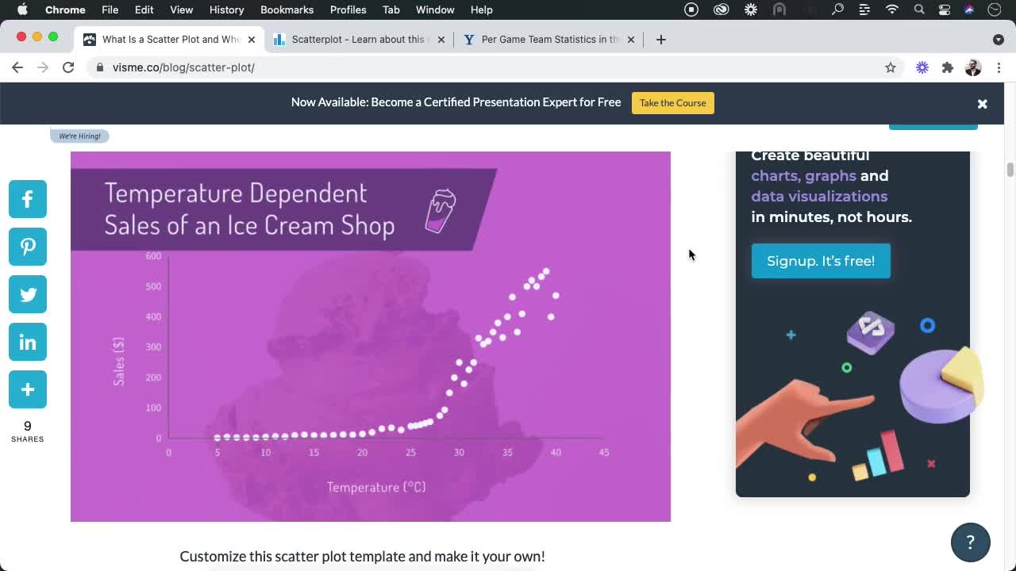The image size is (1016, 571).
Task: Open the Profiles menu
Action: (x=348, y=10)
